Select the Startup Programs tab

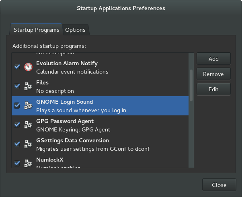point(36,30)
